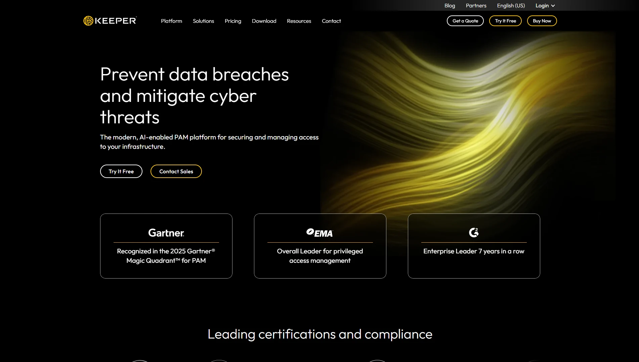
Task: Open the English (US) language selector
Action: 511,6
